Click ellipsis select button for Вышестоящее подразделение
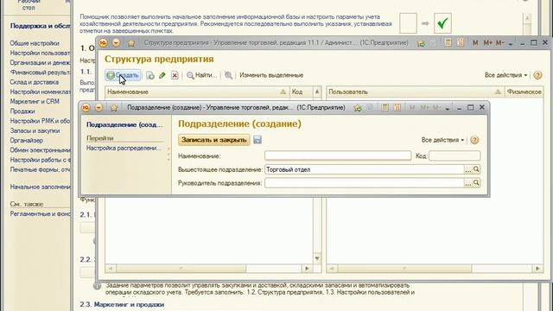The image size is (553, 311). point(467,169)
